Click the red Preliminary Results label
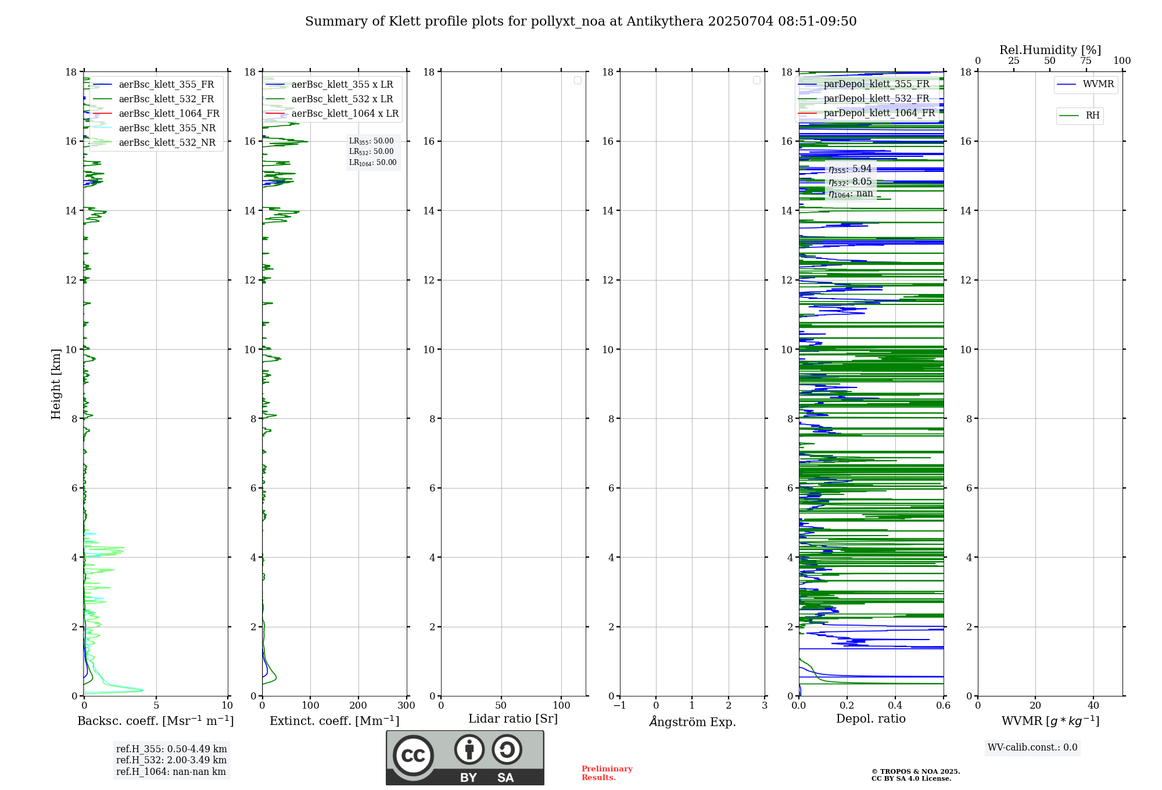This screenshot has width=1162, height=790. (607, 773)
